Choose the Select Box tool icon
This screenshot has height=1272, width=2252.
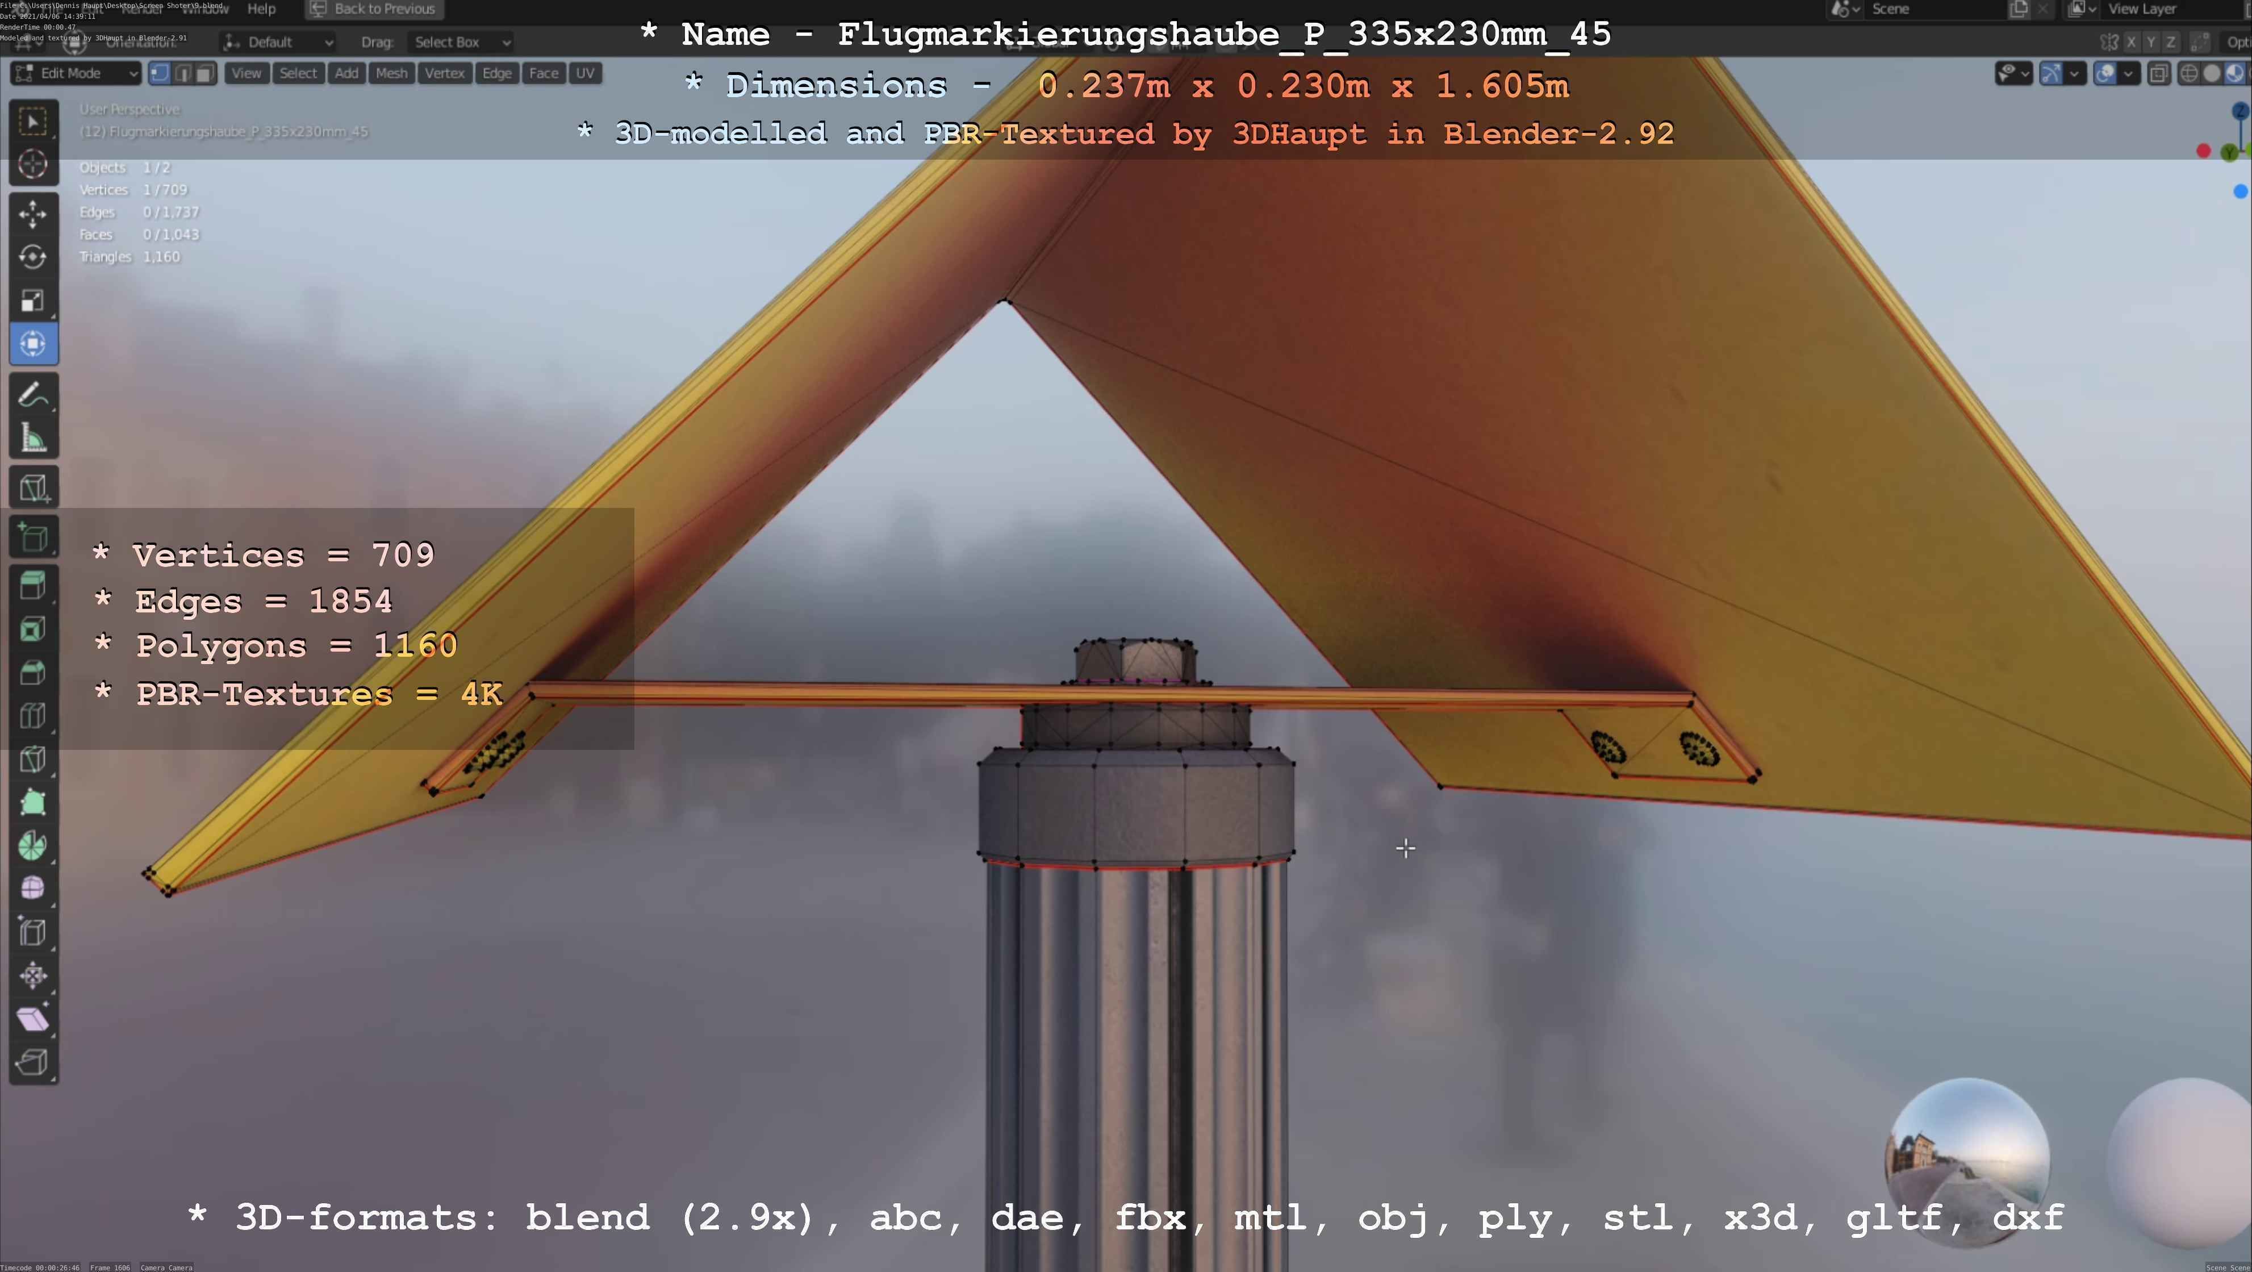(33, 120)
